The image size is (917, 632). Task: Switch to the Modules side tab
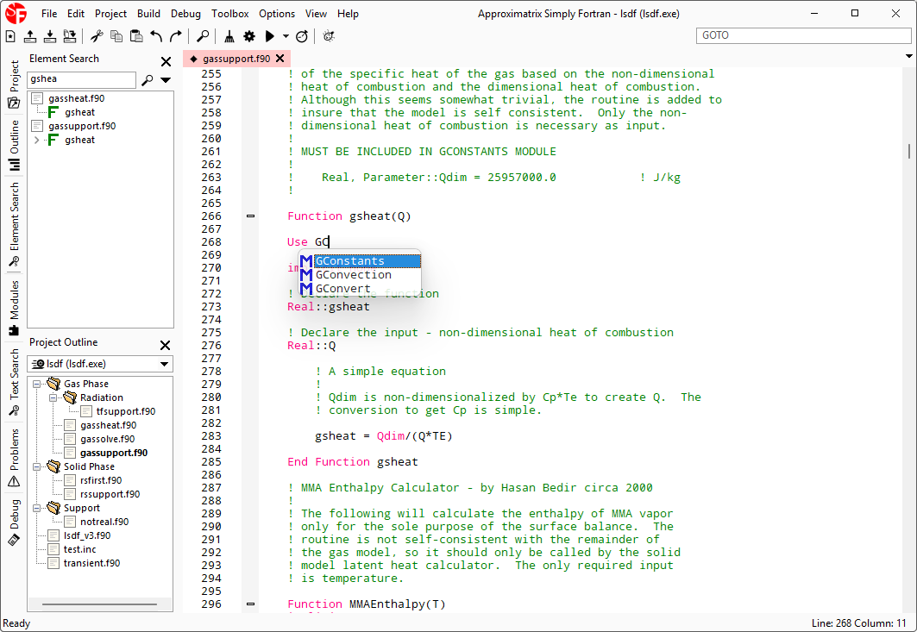point(14,308)
